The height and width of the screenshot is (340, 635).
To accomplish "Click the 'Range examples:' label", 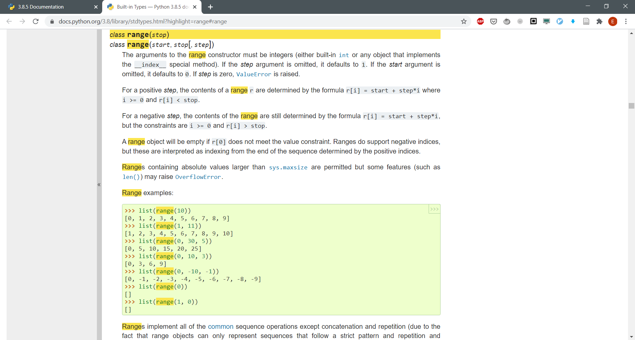I will [148, 193].
